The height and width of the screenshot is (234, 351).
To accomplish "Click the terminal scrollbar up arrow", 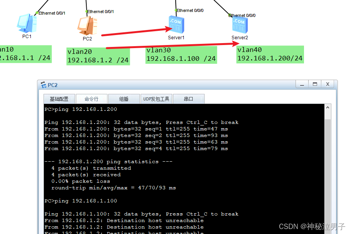I will (x=328, y=108).
